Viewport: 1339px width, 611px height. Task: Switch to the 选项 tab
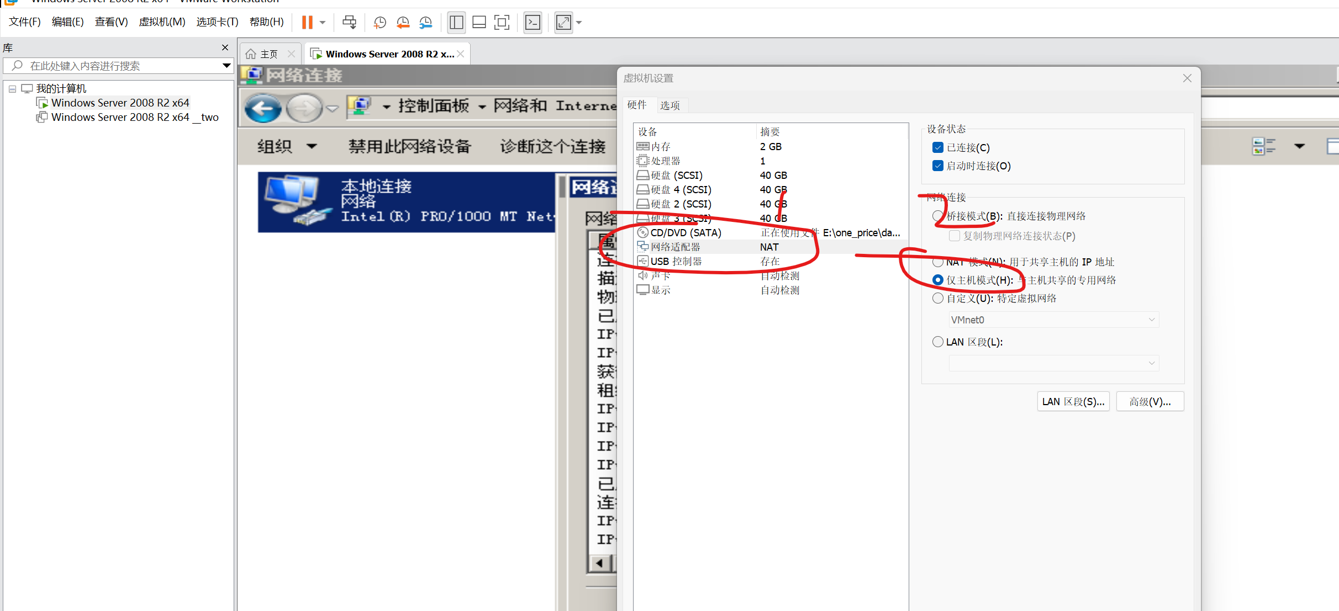669,105
